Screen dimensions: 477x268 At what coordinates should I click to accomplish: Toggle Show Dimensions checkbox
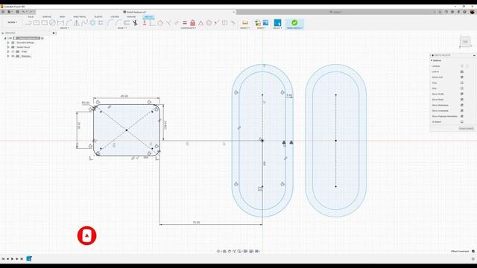click(x=462, y=105)
